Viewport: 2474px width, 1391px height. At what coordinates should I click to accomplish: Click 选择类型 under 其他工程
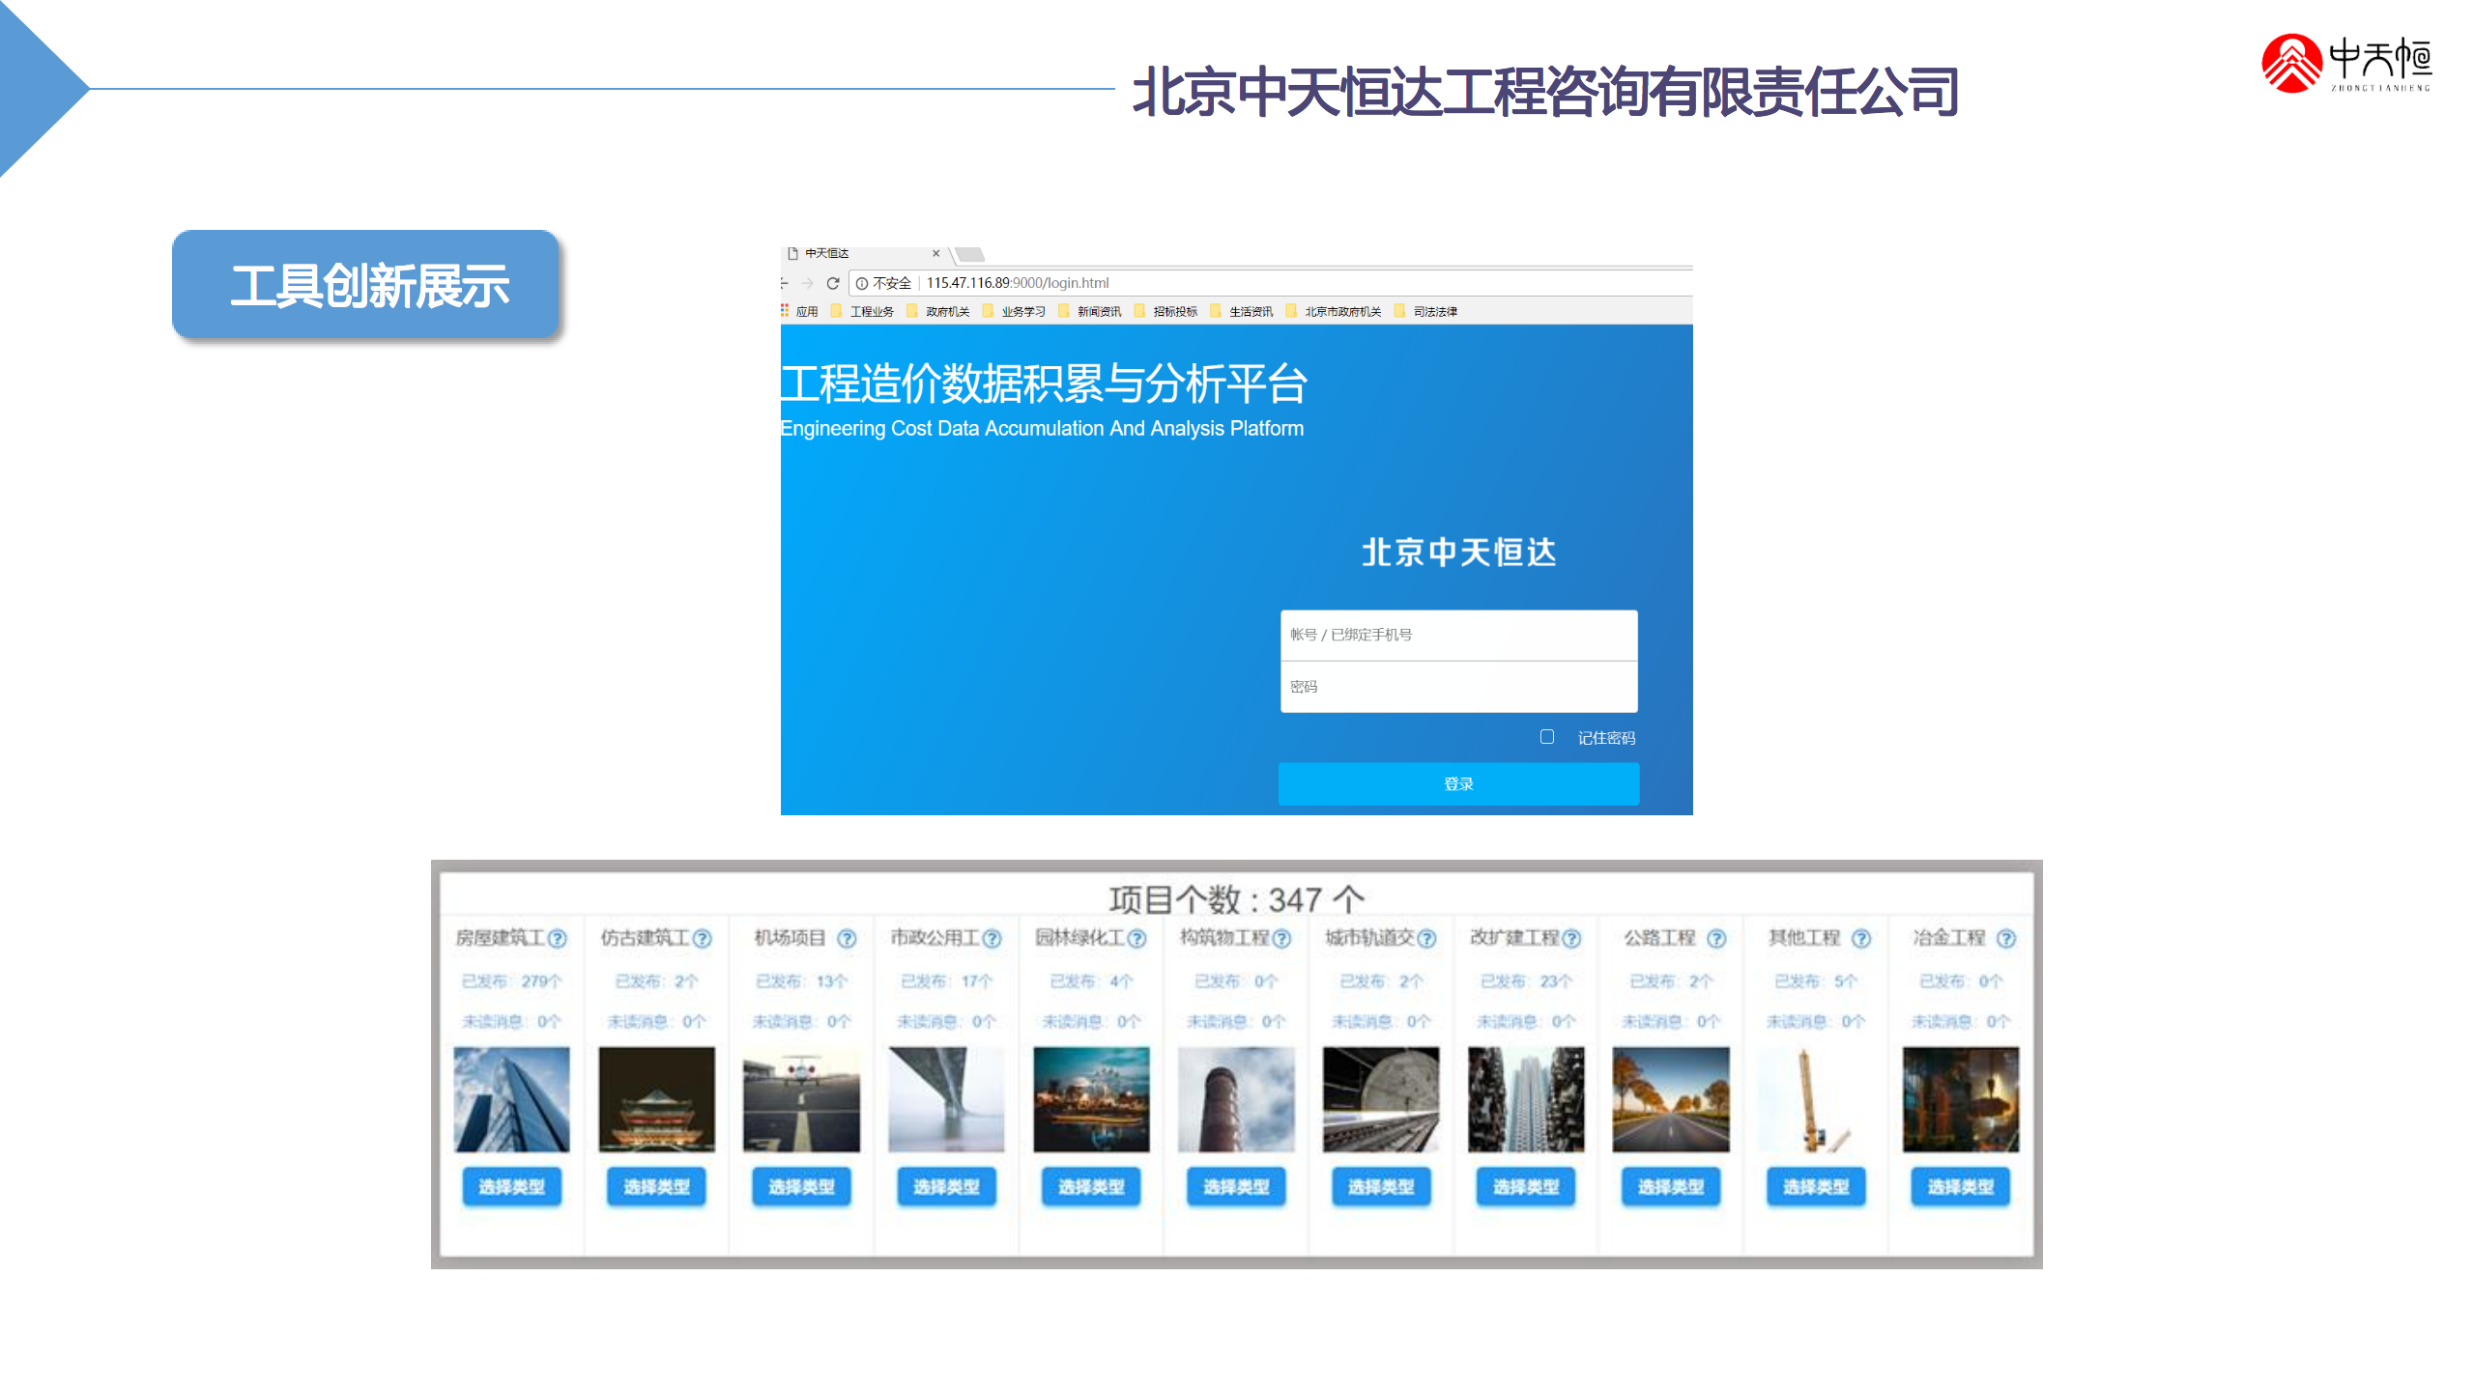click(x=1817, y=1186)
